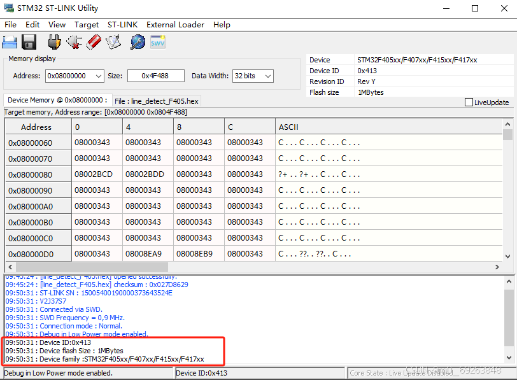Save file using the floppy disk icon
This screenshot has height=380, width=517.
click(x=29, y=42)
